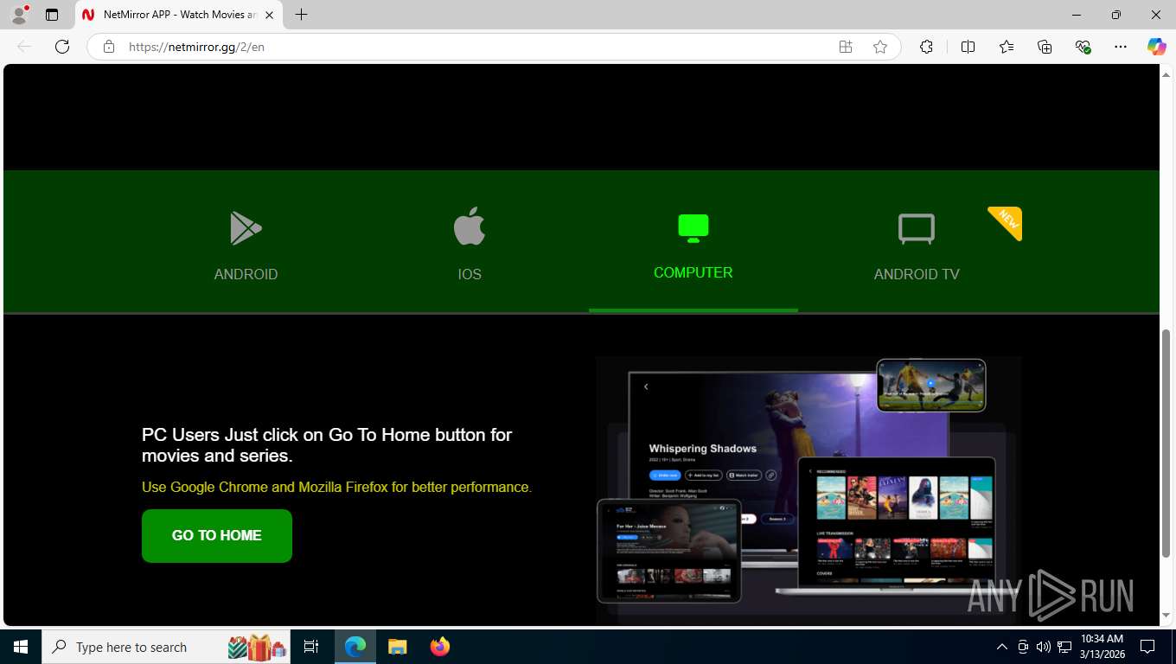The height and width of the screenshot is (664, 1176).
Task: Click the Chrome and Firefox performance tip
Action: click(x=336, y=487)
